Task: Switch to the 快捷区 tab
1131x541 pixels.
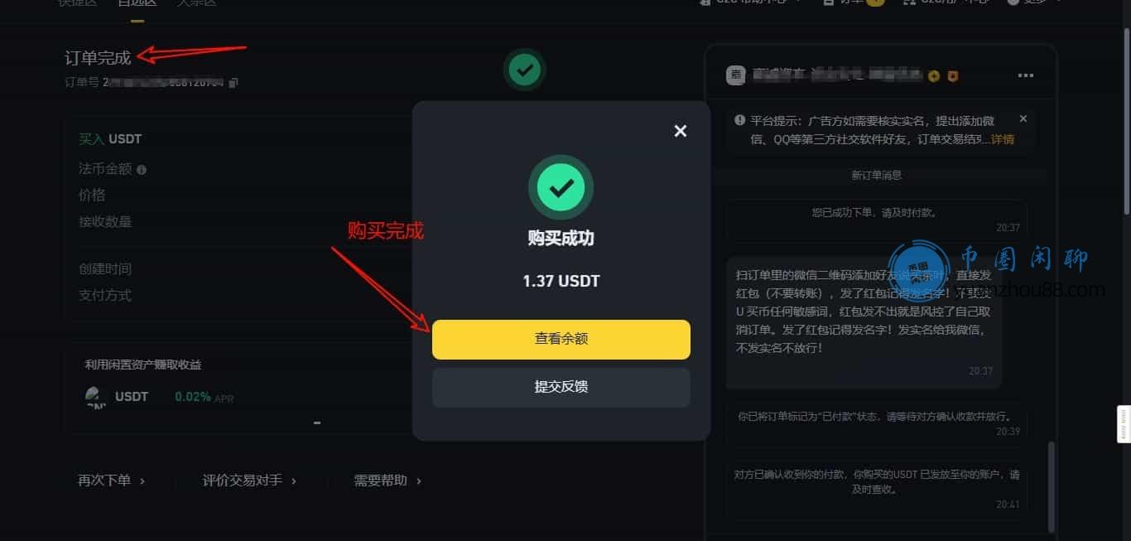Action: (x=77, y=3)
